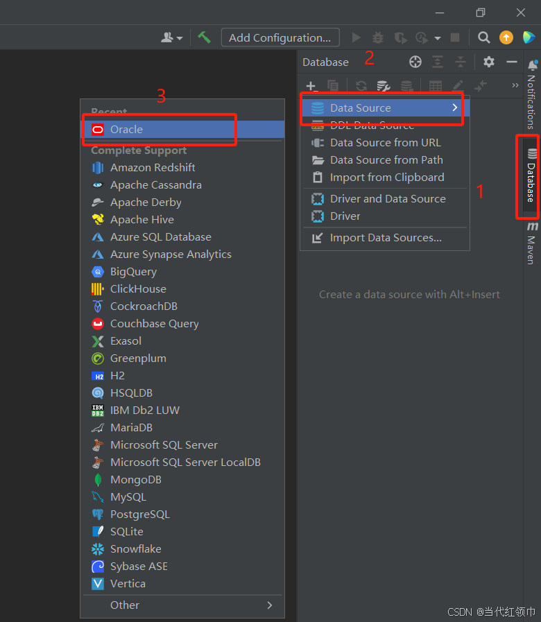Click Expand All icon in Database panel
The image size is (541, 622).
pyautogui.click(x=438, y=62)
